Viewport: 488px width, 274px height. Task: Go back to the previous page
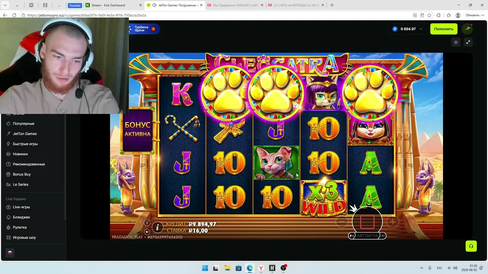[x=5, y=15]
